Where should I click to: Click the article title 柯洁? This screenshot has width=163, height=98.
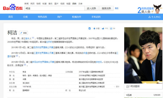point(12,33)
